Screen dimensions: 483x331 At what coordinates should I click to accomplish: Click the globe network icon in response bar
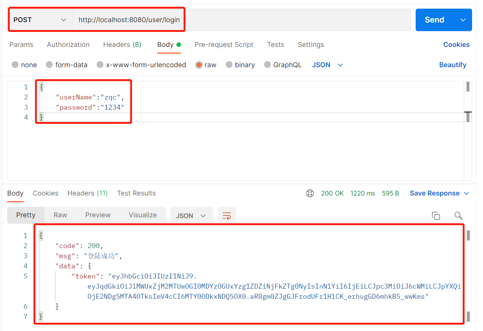(x=310, y=193)
